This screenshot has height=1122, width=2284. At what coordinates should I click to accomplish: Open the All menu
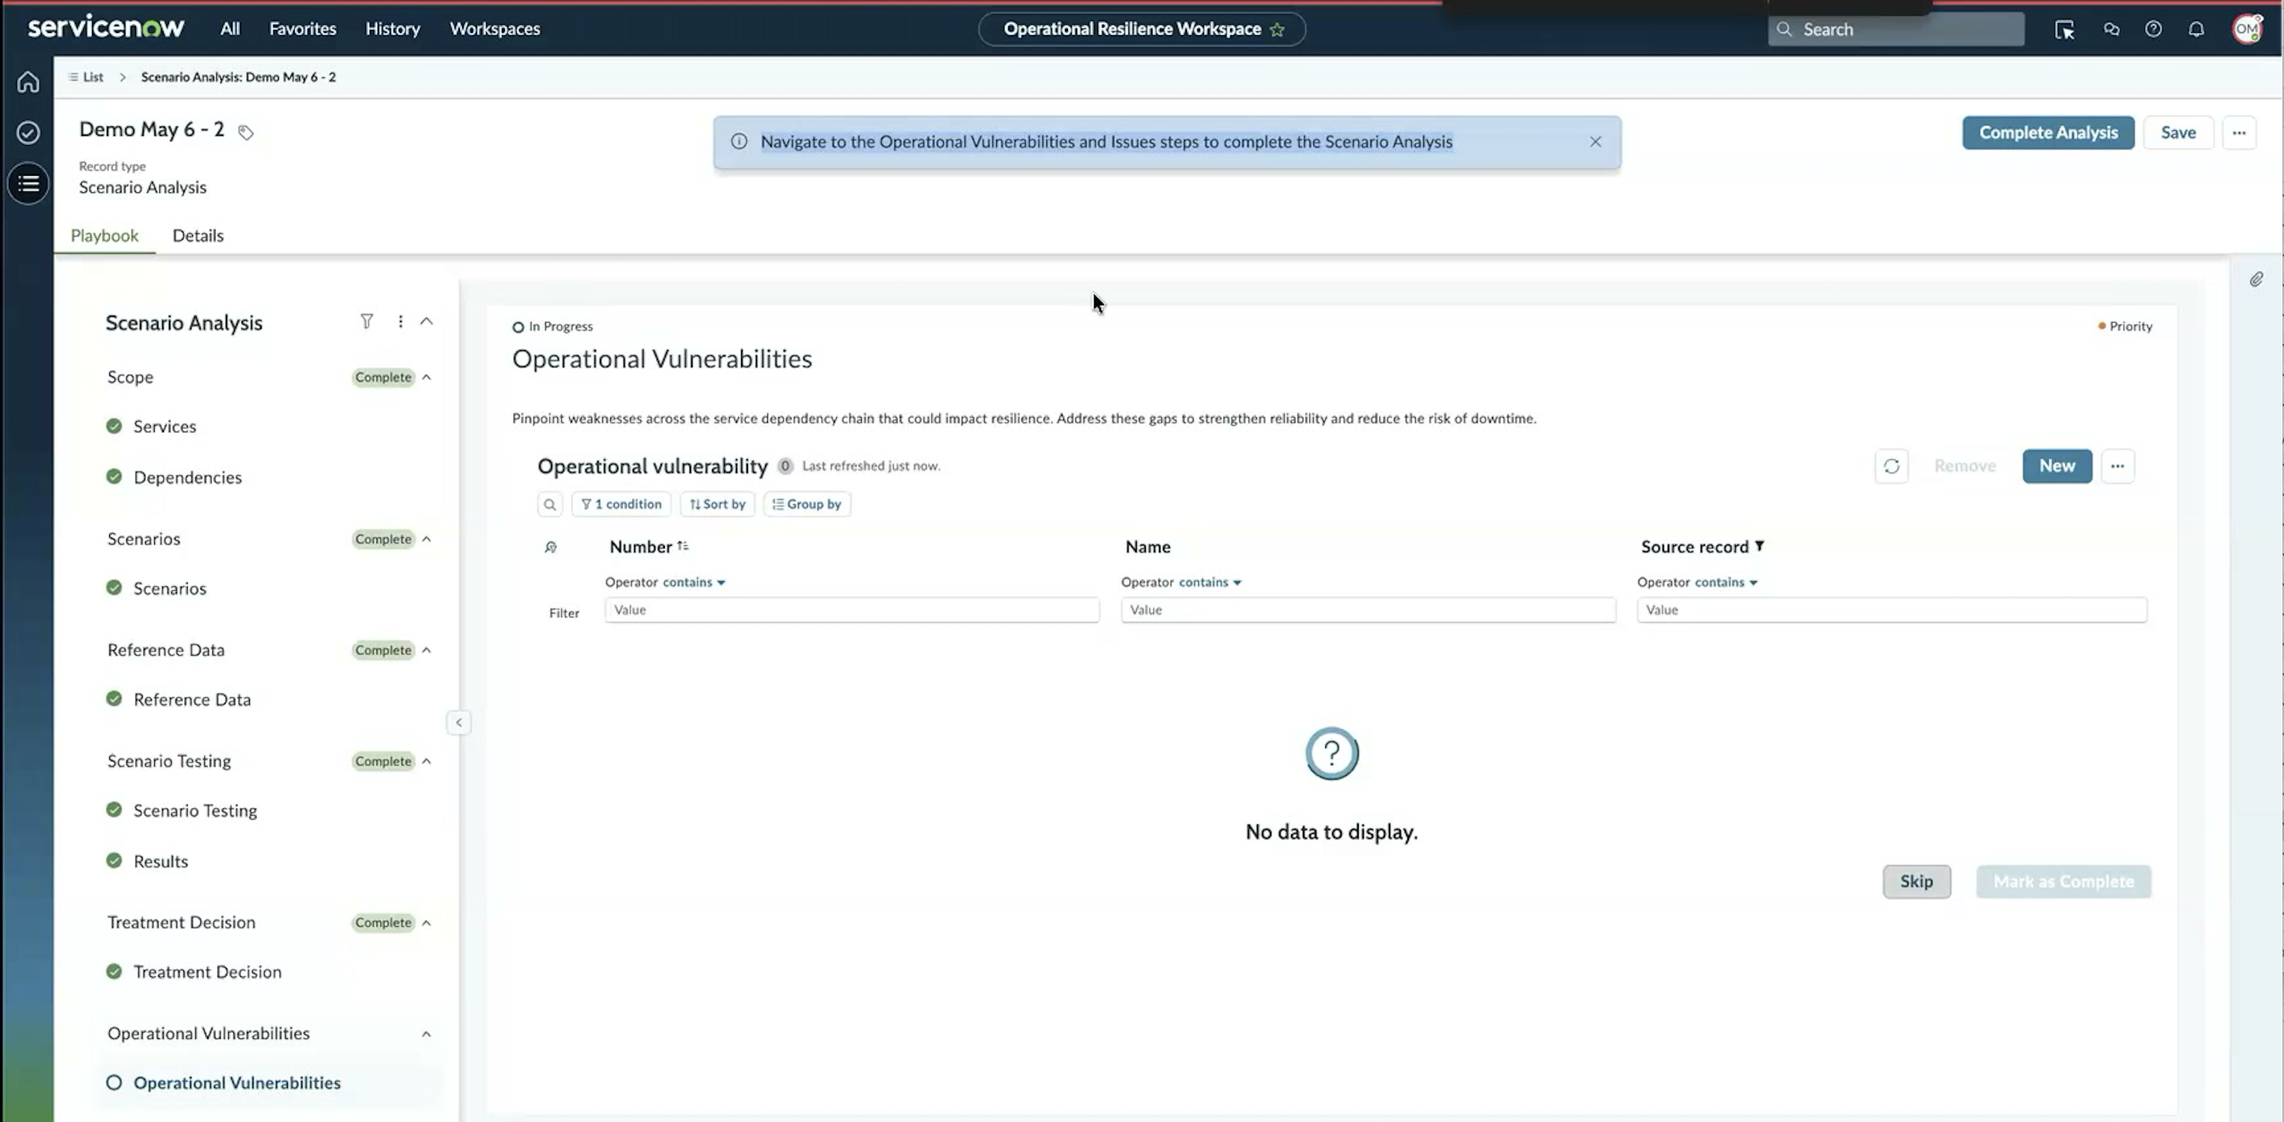point(230,28)
